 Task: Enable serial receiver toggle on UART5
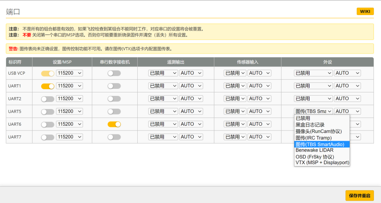point(114,112)
